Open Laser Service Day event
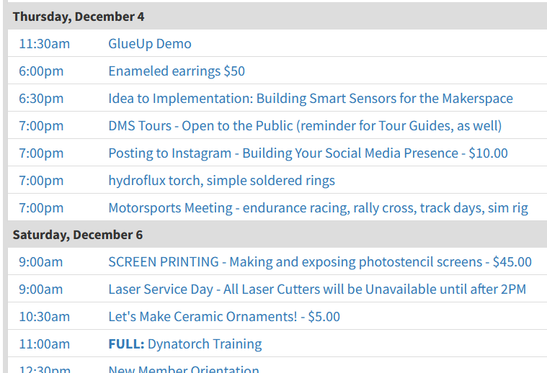The width and height of the screenshot is (547, 373). point(317,289)
